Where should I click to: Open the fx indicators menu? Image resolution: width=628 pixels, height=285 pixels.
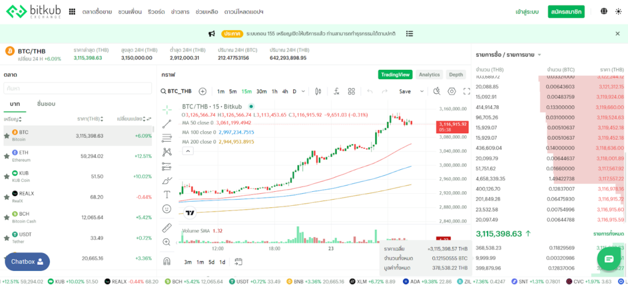336,91
